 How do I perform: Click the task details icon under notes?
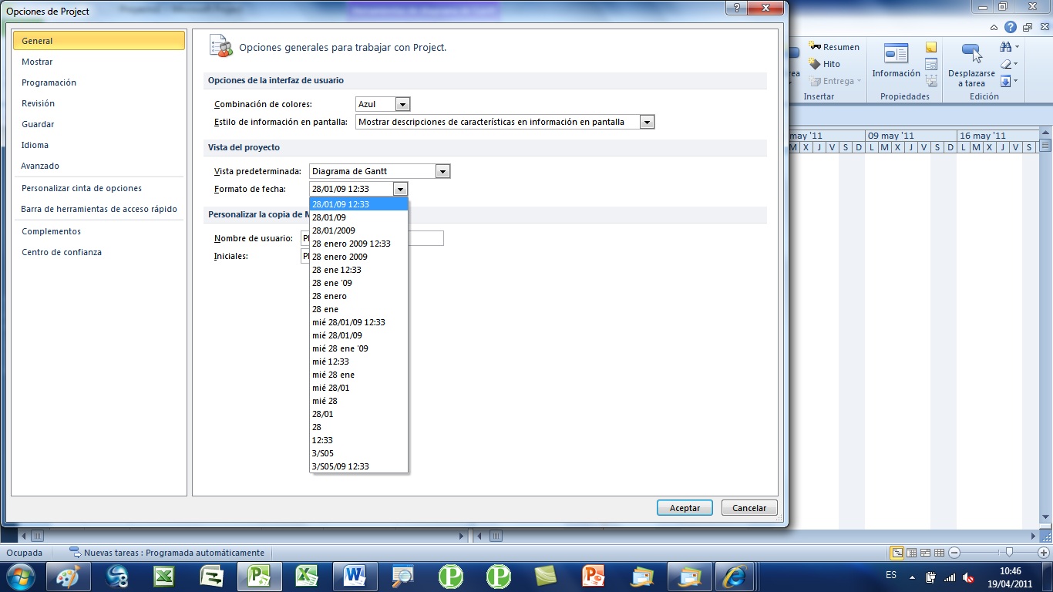point(931,65)
